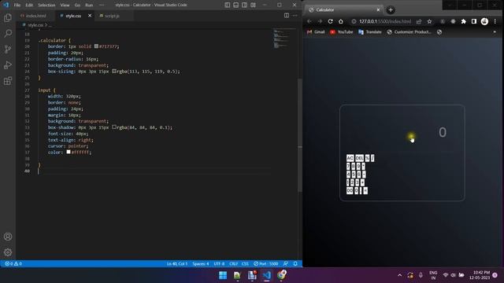Open the Manage gear in VS Code

point(8,252)
